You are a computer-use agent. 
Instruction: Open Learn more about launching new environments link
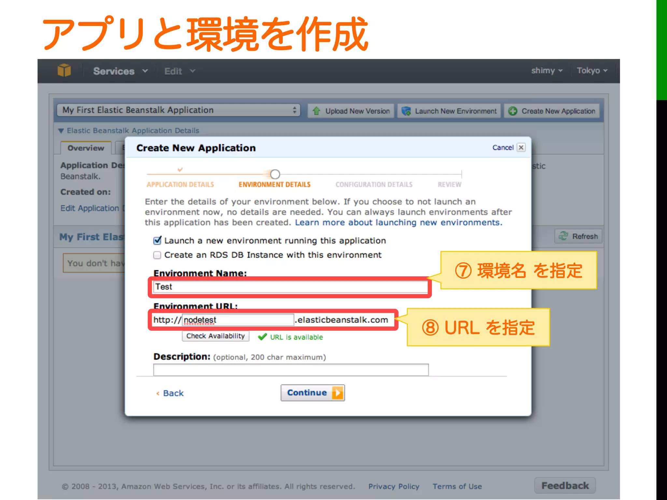[x=399, y=222]
